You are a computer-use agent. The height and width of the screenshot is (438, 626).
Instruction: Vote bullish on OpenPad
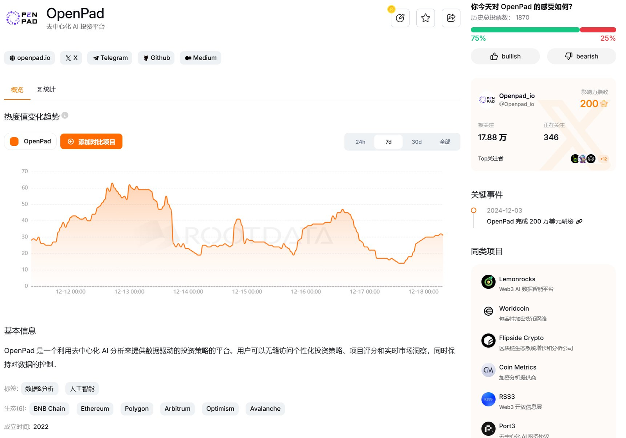(x=505, y=56)
